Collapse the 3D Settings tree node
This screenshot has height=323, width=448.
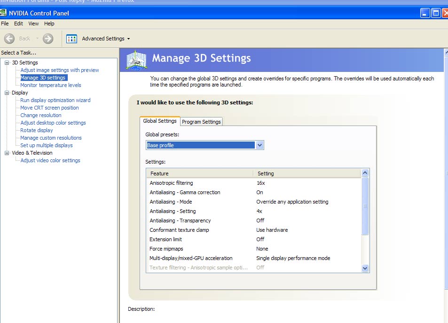pyautogui.click(x=7, y=63)
